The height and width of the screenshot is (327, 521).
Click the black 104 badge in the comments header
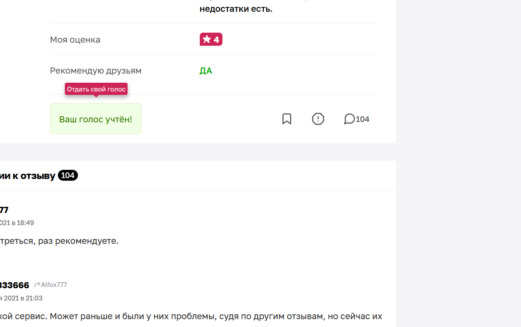[x=68, y=175]
